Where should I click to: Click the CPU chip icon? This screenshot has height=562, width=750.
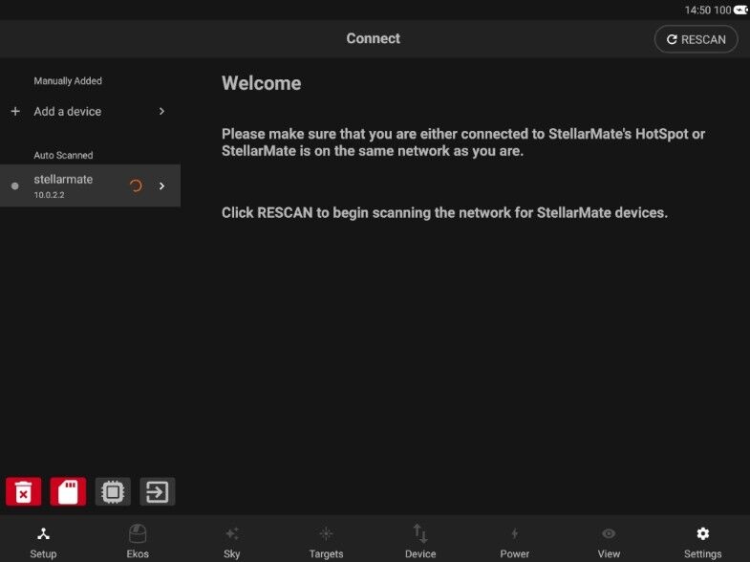pyautogui.click(x=113, y=491)
